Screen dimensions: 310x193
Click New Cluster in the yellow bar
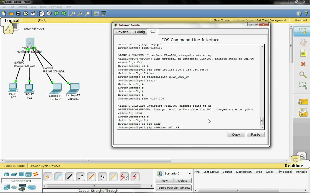[222, 20]
